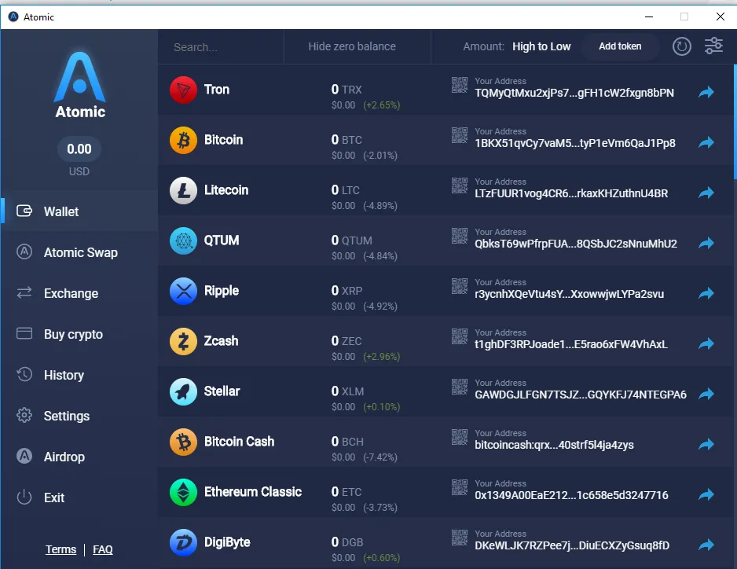The image size is (737, 569).
Task: Select the Ethereum Classic name label
Action: [253, 492]
